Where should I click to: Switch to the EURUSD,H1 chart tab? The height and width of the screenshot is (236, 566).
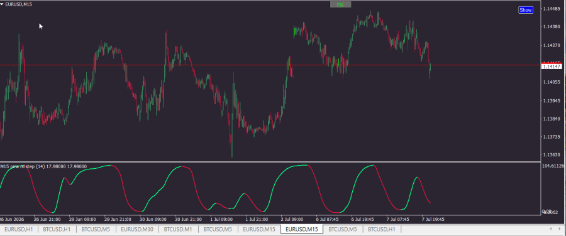(x=19, y=229)
